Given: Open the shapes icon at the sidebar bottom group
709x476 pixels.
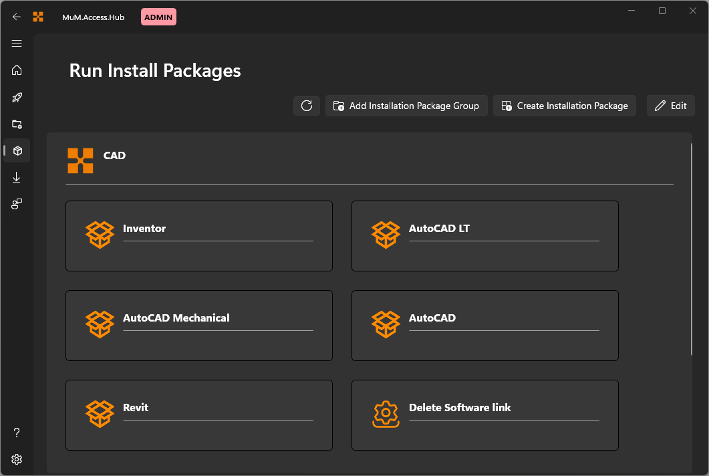Looking at the screenshot, I should point(17,204).
